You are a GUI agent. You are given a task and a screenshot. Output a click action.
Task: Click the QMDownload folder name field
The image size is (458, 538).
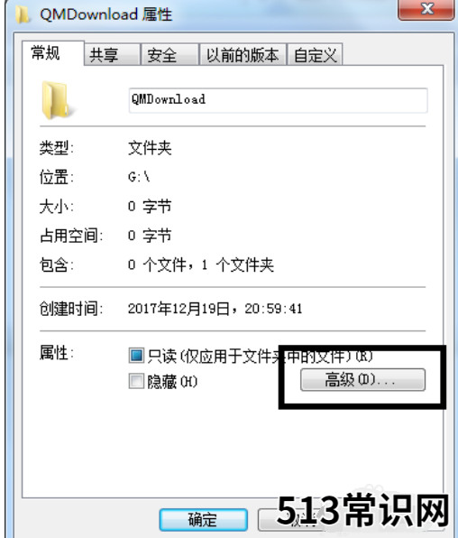[278, 100]
